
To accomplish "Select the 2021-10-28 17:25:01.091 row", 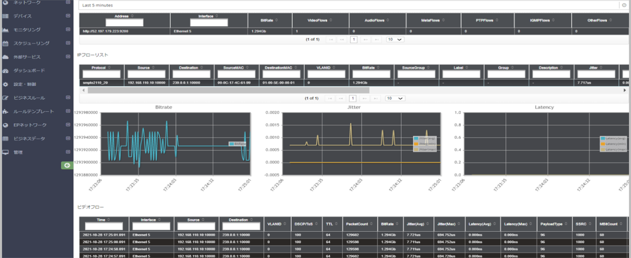I will [354, 234].
